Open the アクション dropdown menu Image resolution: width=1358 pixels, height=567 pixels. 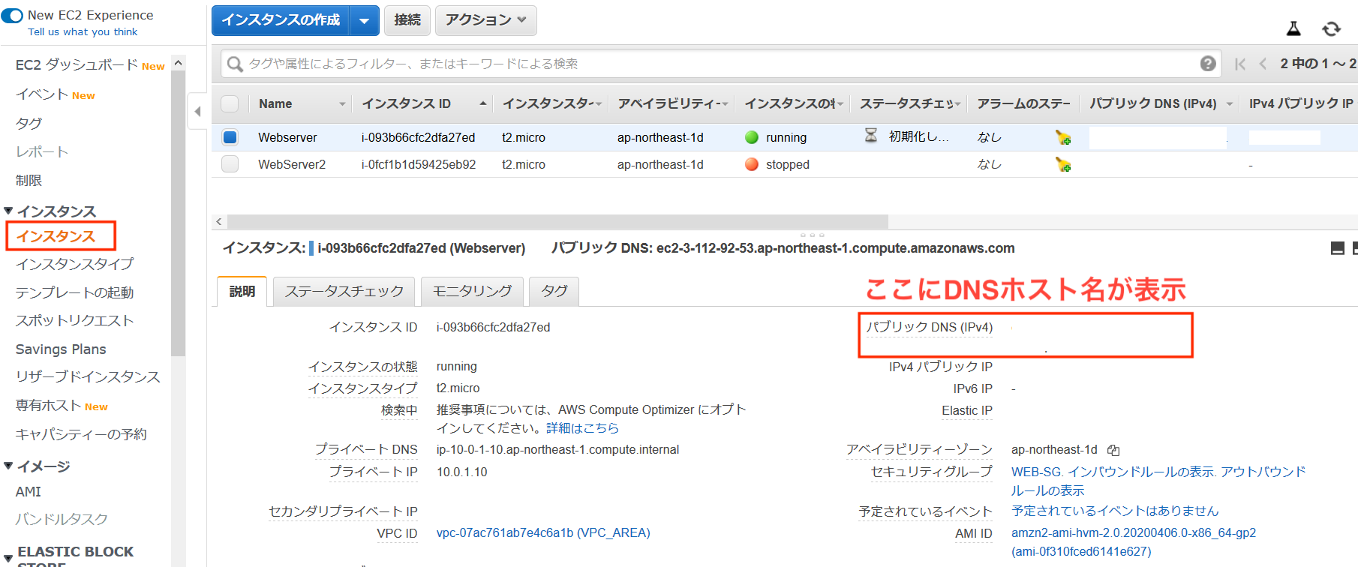pos(486,20)
